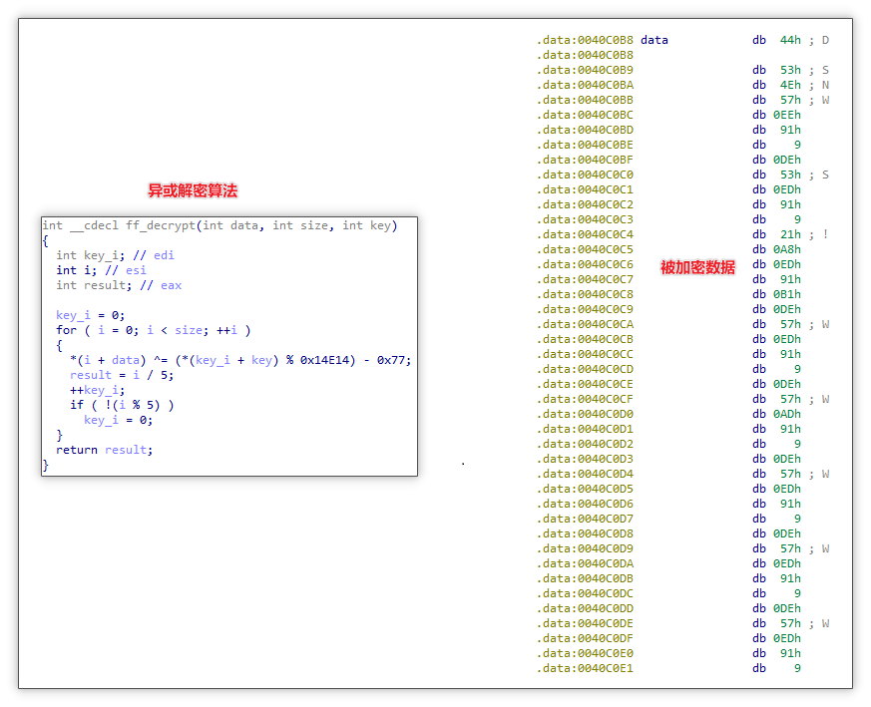Click the 'int key_i; // edi' declaration
The height and width of the screenshot is (707, 871).
(115, 255)
